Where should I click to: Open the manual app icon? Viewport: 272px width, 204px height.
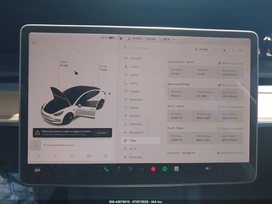point(176,169)
